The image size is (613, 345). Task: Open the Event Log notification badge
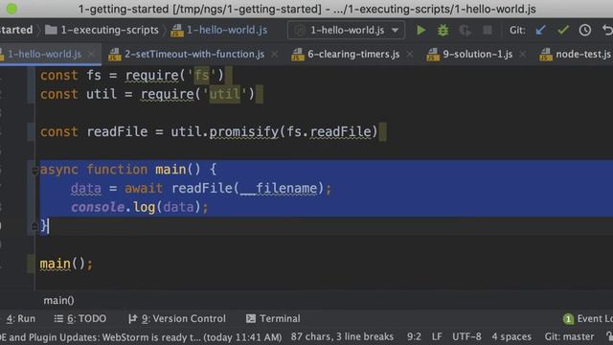[x=568, y=319]
